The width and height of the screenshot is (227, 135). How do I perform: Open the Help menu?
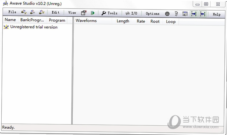(216, 14)
